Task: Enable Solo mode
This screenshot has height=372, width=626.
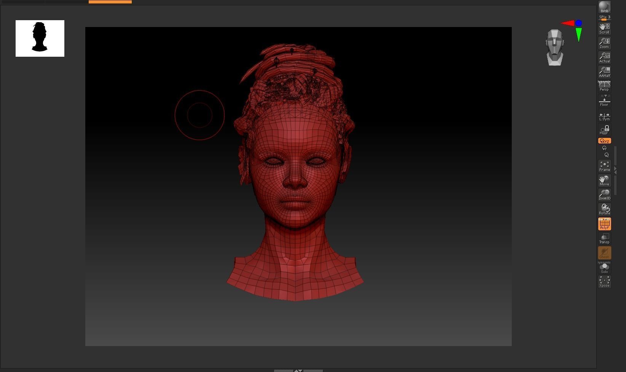Action: [604, 267]
